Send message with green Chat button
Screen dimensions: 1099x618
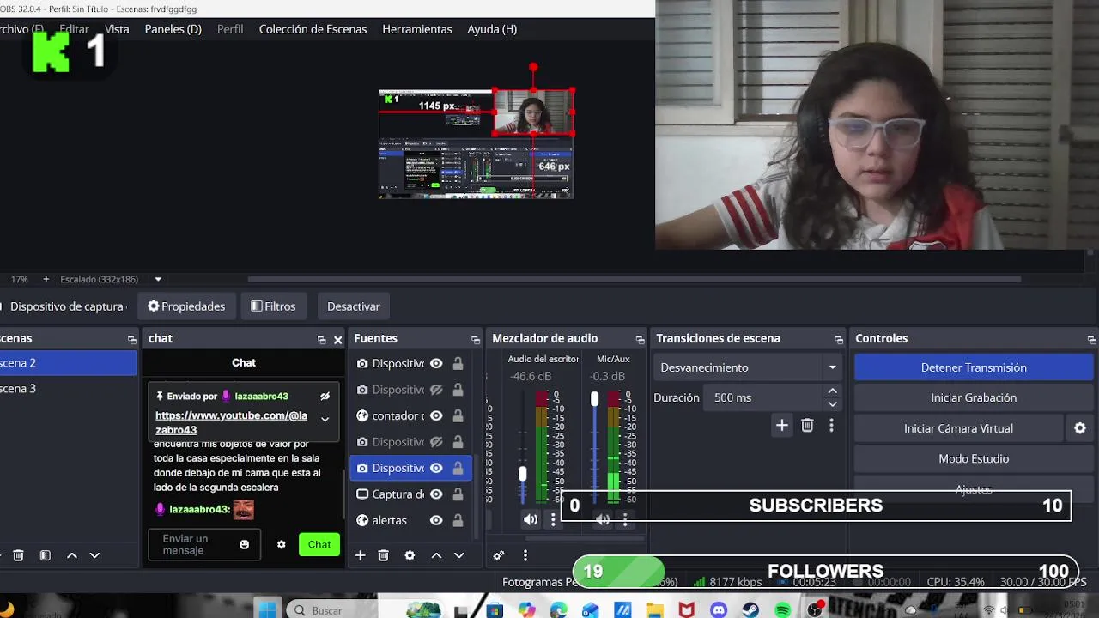click(x=319, y=544)
